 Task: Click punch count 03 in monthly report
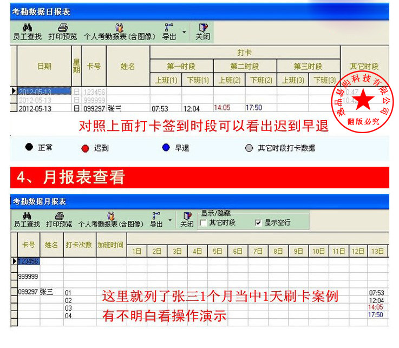tap(68, 308)
